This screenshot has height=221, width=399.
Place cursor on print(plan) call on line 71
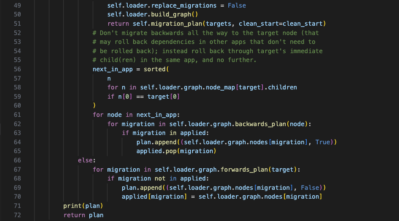[83, 206]
